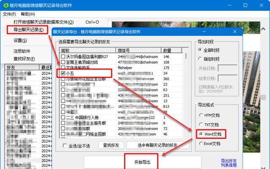Close the 聊天记录导出 dialog
The image size is (270, 169).
click(x=235, y=32)
